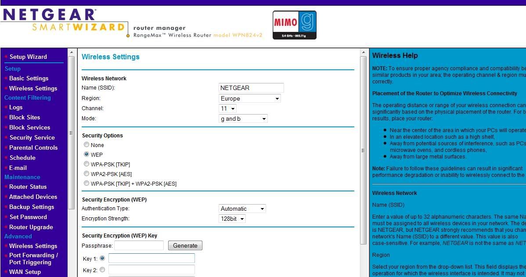Open Wireless Settings under Setup
The image size is (526, 277).
pos(33,88)
